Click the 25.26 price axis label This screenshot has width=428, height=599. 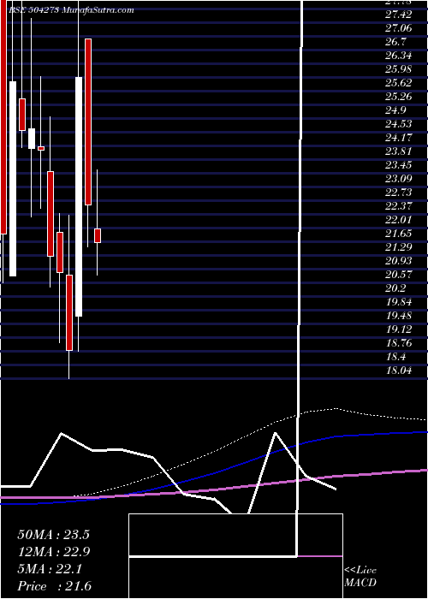coord(399,97)
